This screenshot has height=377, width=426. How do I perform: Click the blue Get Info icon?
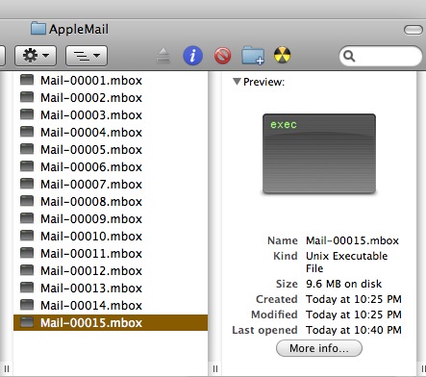(192, 56)
